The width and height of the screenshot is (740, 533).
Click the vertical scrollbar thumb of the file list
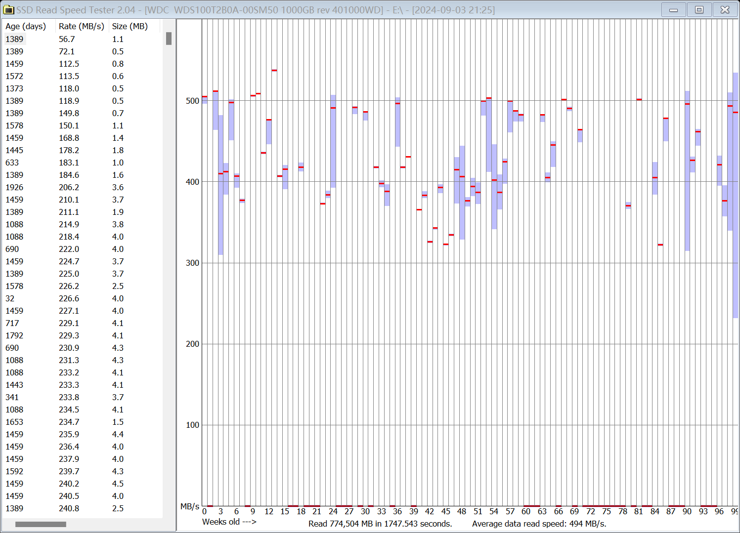pyautogui.click(x=169, y=39)
